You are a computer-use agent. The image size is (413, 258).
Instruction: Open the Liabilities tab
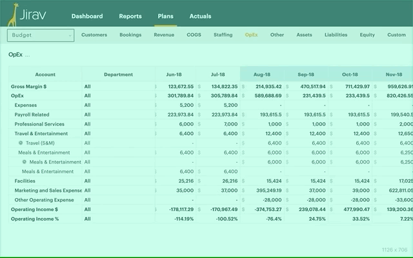[x=336, y=35]
